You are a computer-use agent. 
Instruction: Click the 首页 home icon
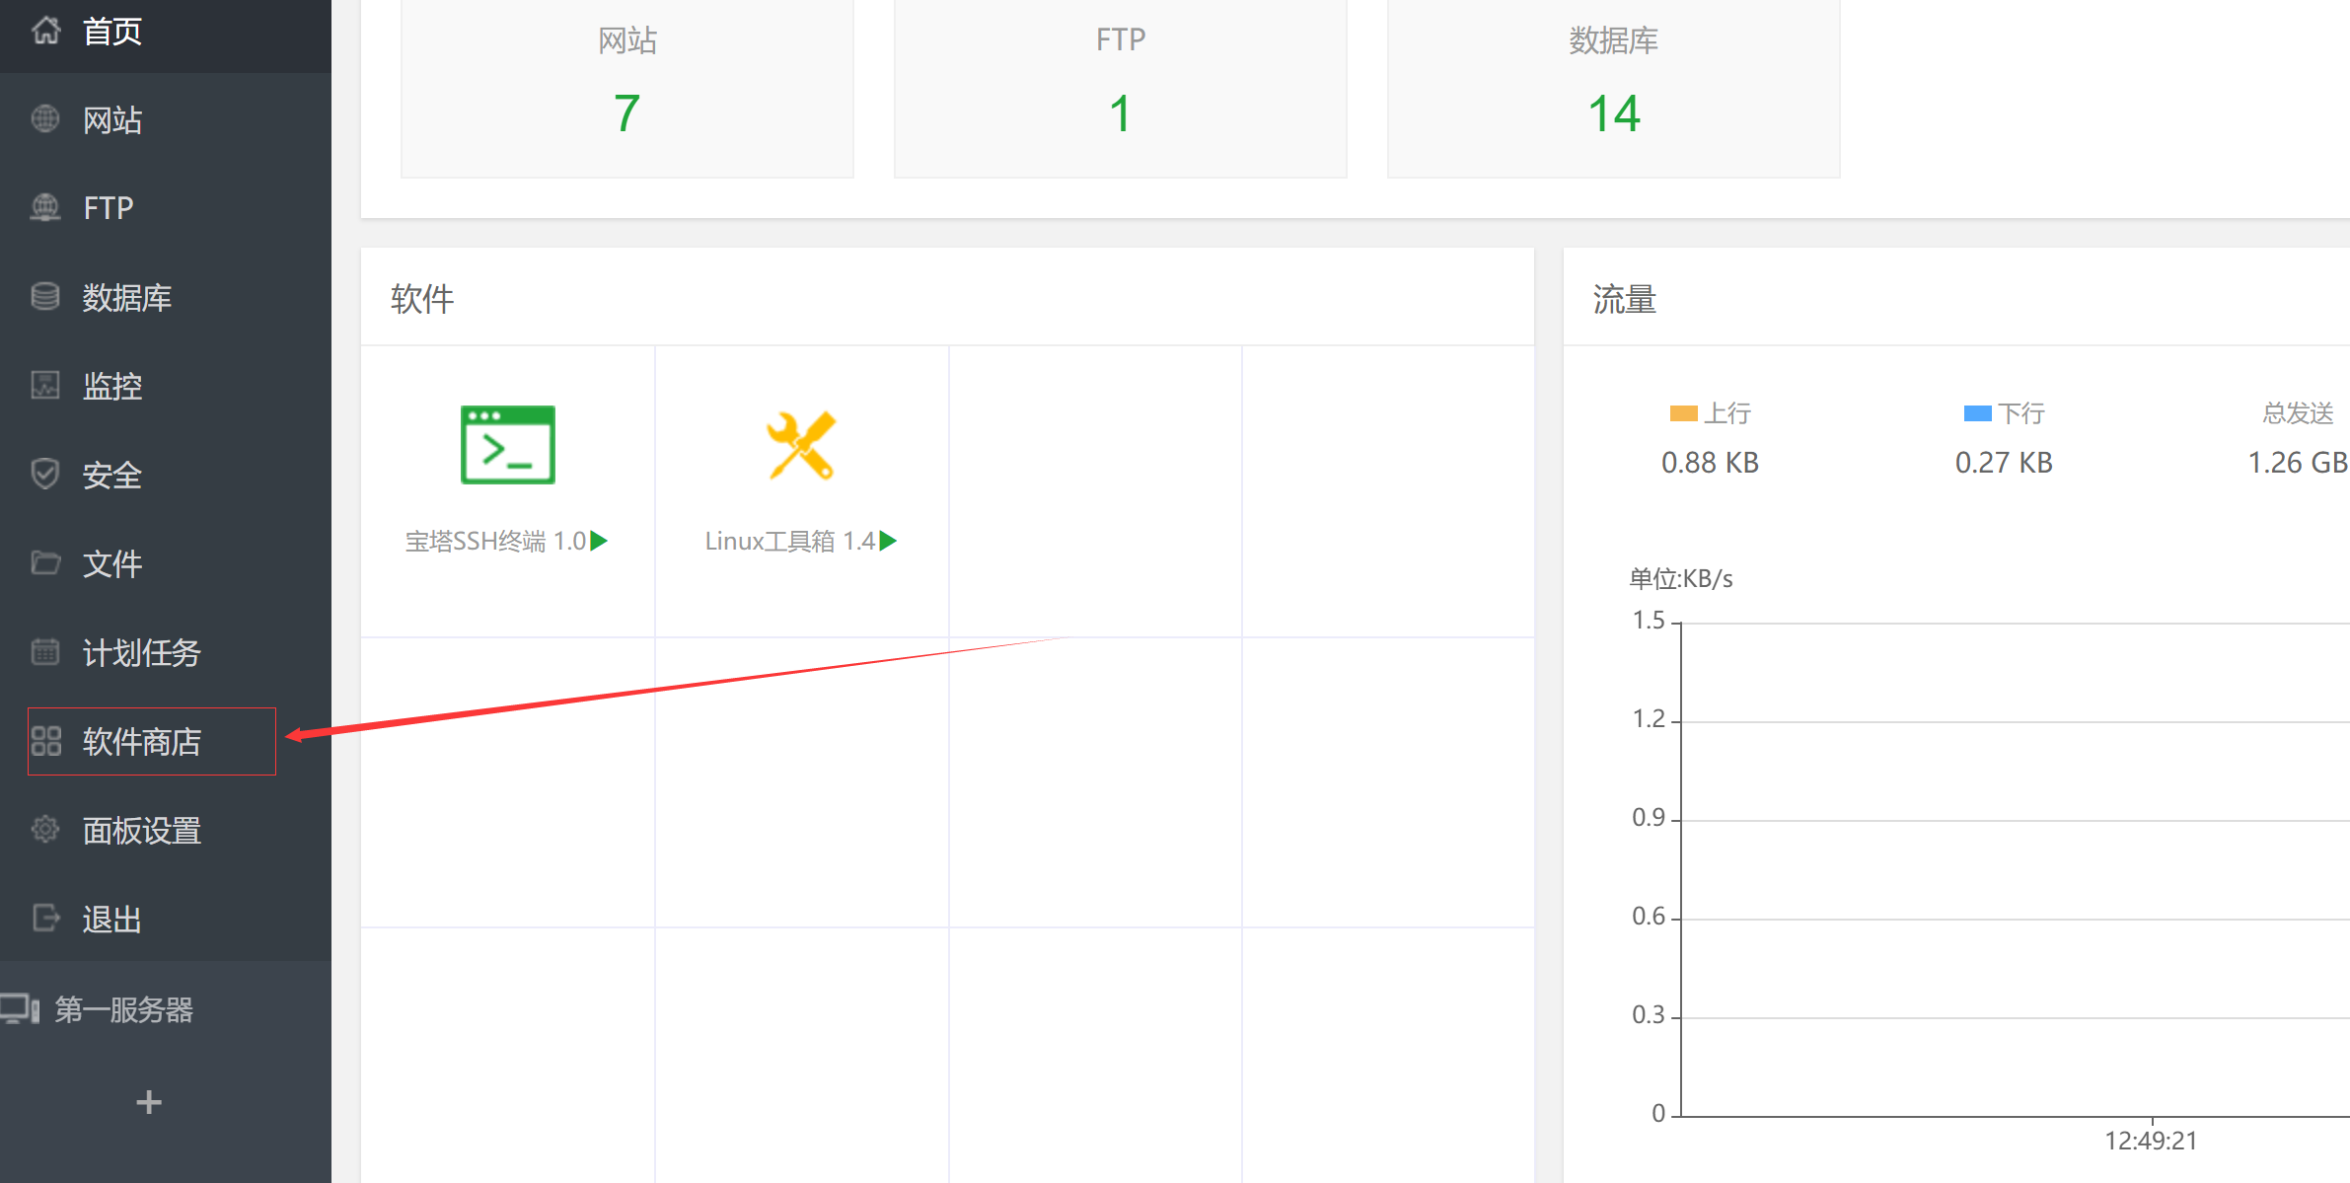[x=45, y=31]
